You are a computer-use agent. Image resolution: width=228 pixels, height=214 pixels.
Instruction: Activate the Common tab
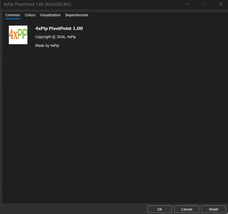coord(13,15)
